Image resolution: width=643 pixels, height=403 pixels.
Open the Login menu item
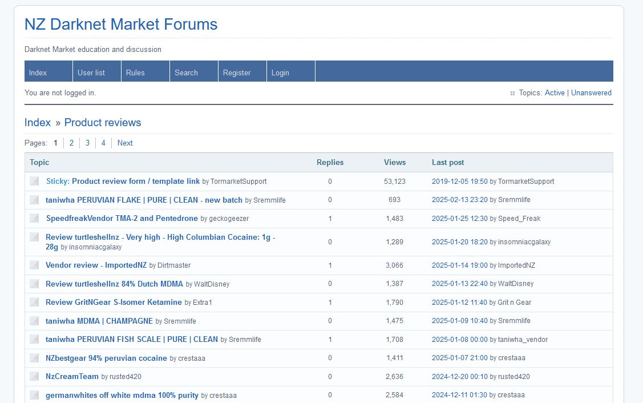click(291, 71)
